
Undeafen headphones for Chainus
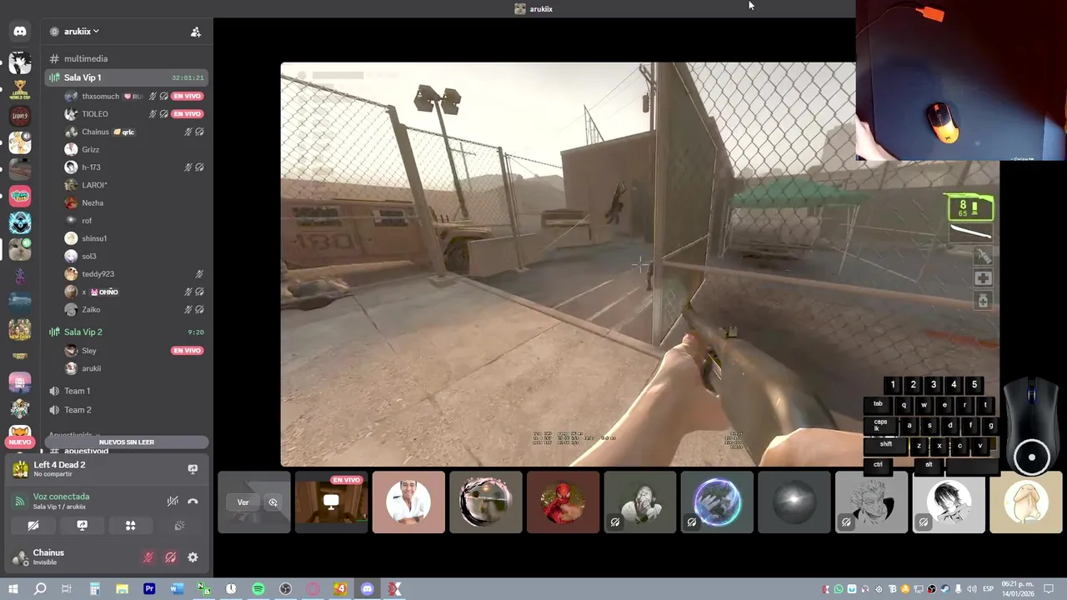coord(170,557)
